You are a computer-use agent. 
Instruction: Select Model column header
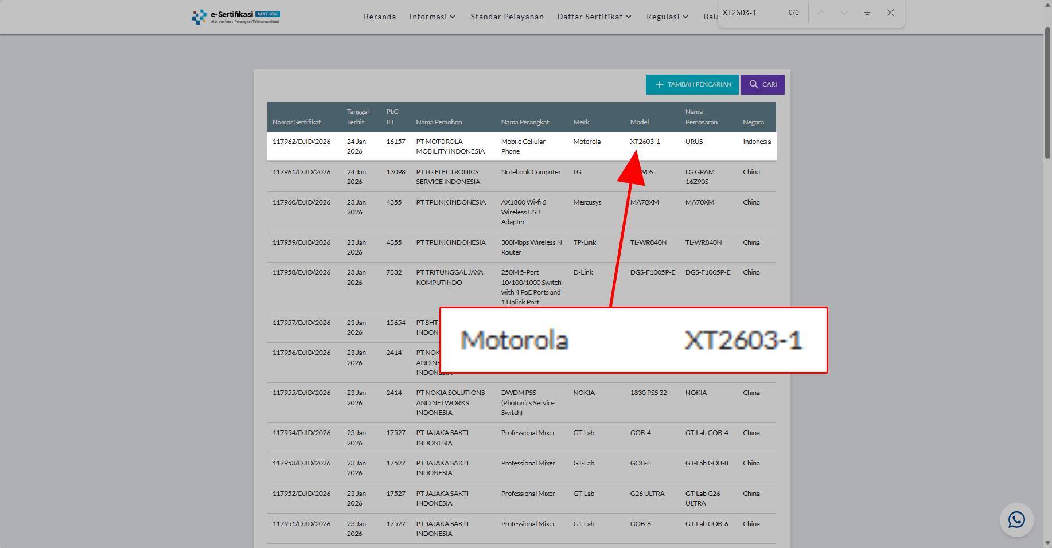[x=640, y=122]
